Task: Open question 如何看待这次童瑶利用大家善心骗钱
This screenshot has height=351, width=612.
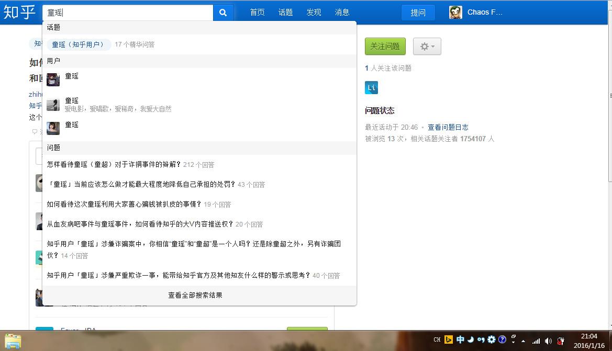Action: [x=124, y=205]
